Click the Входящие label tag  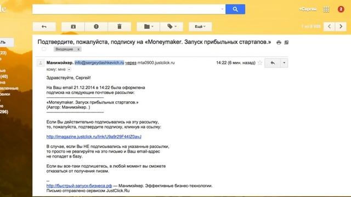pos(64,49)
